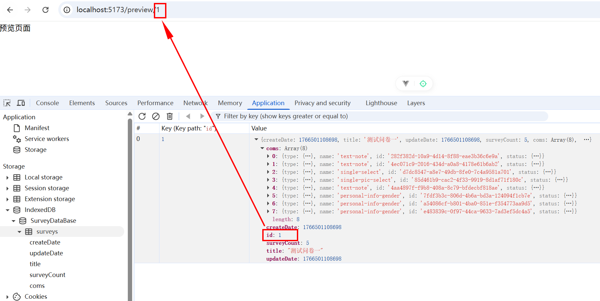Delete selected entry with the trash icon
Viewport: 600px width, 301px height.
(x=170, y=116)
